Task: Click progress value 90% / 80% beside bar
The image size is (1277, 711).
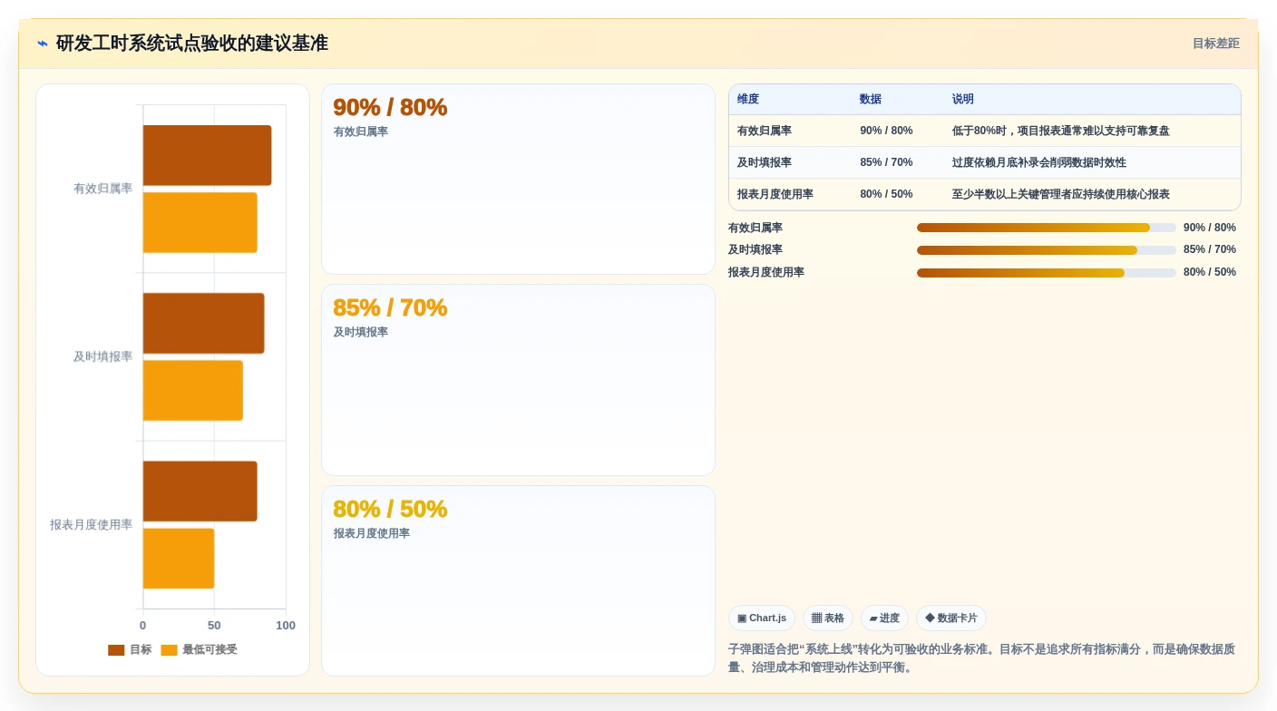Action: [x=1210, y=228]
